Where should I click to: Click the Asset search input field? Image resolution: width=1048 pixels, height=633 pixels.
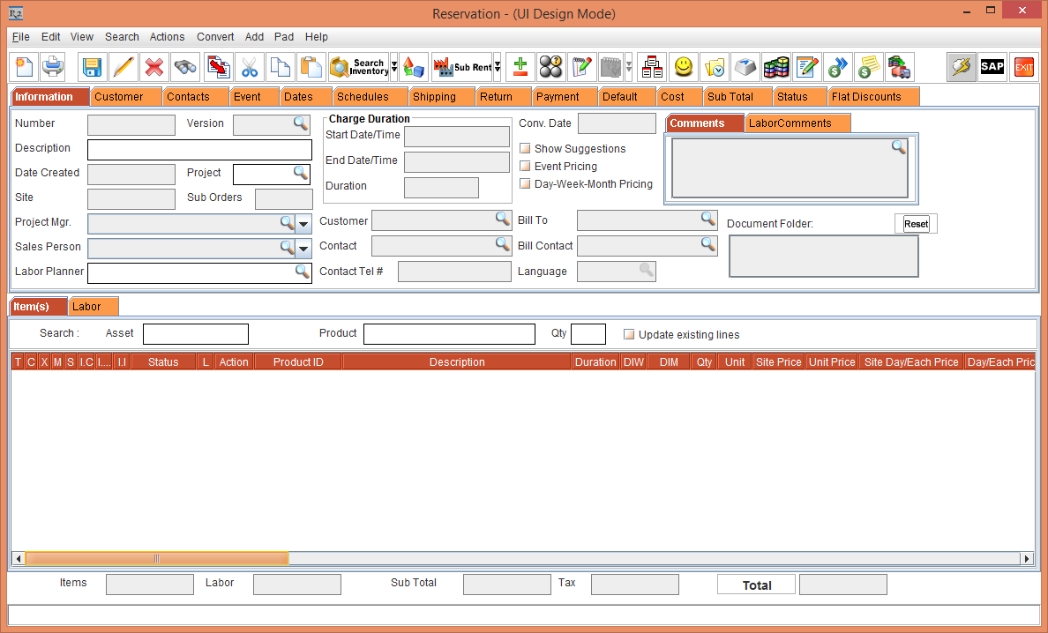[196, 334]
